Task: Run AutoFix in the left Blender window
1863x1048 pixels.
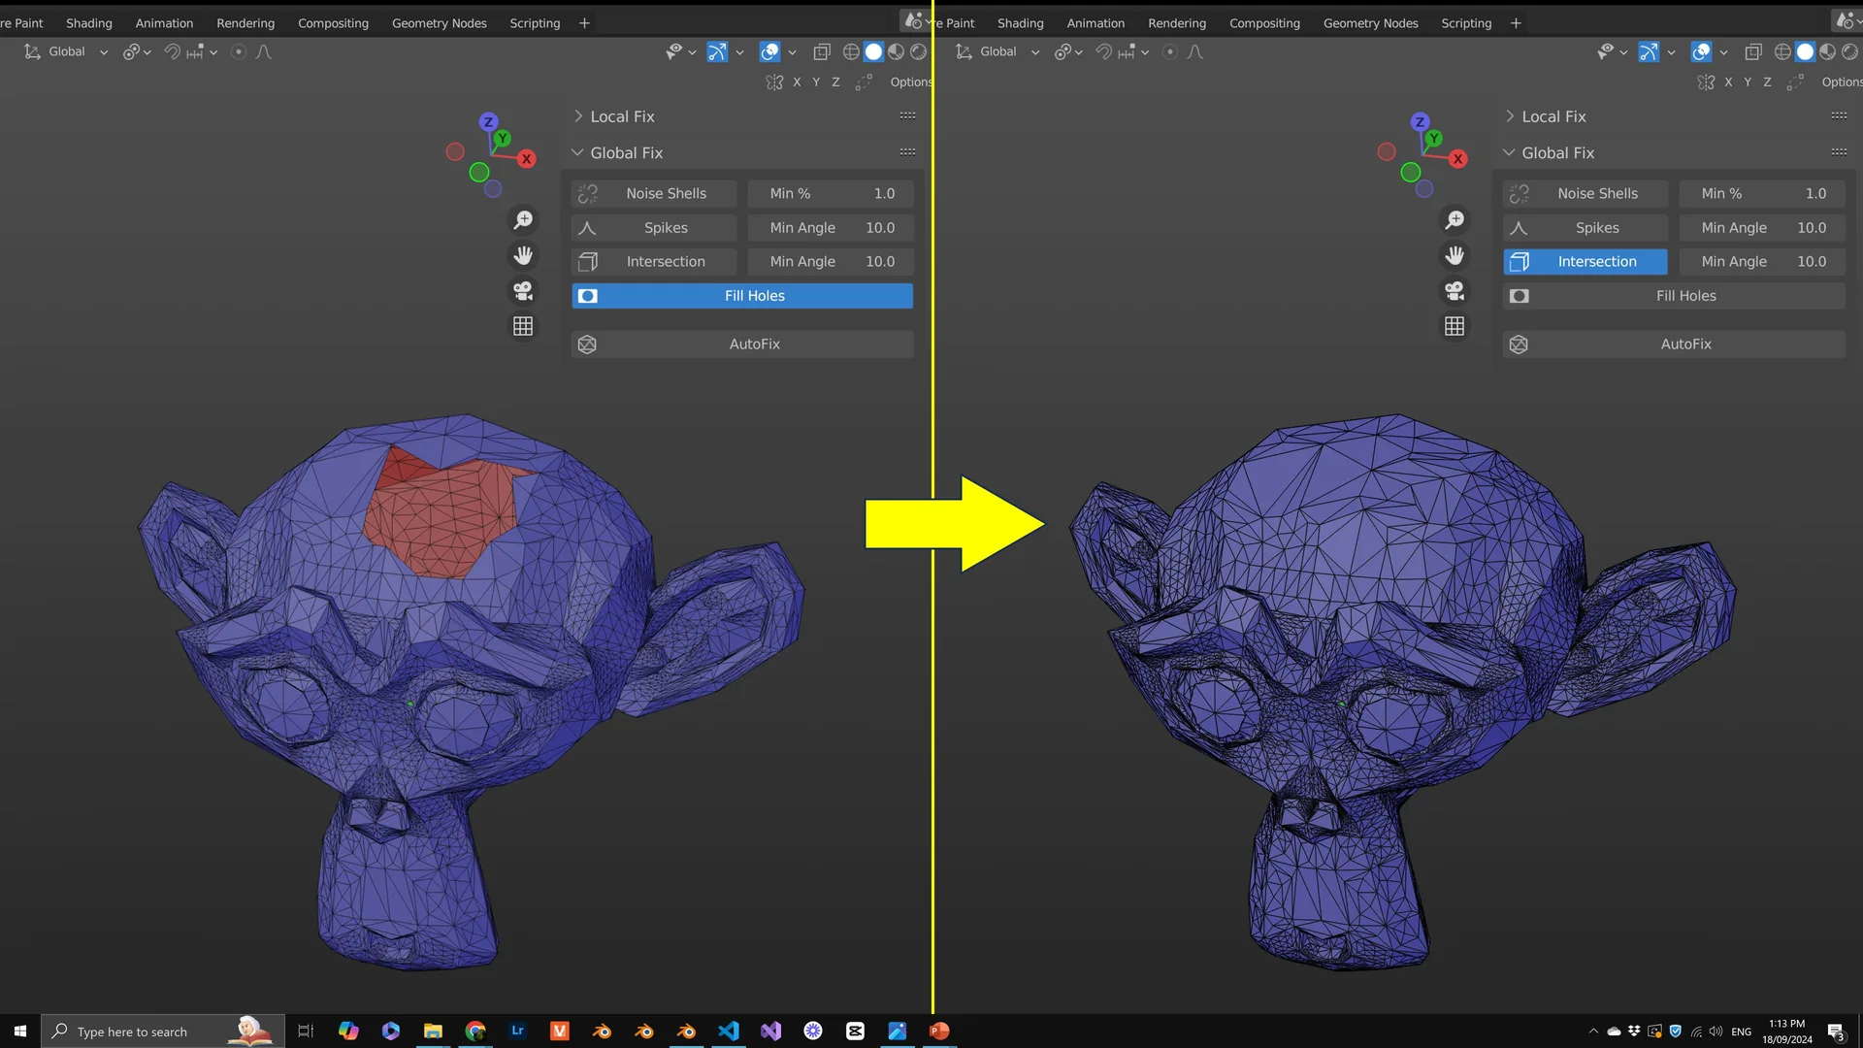Action: point(742,344)
